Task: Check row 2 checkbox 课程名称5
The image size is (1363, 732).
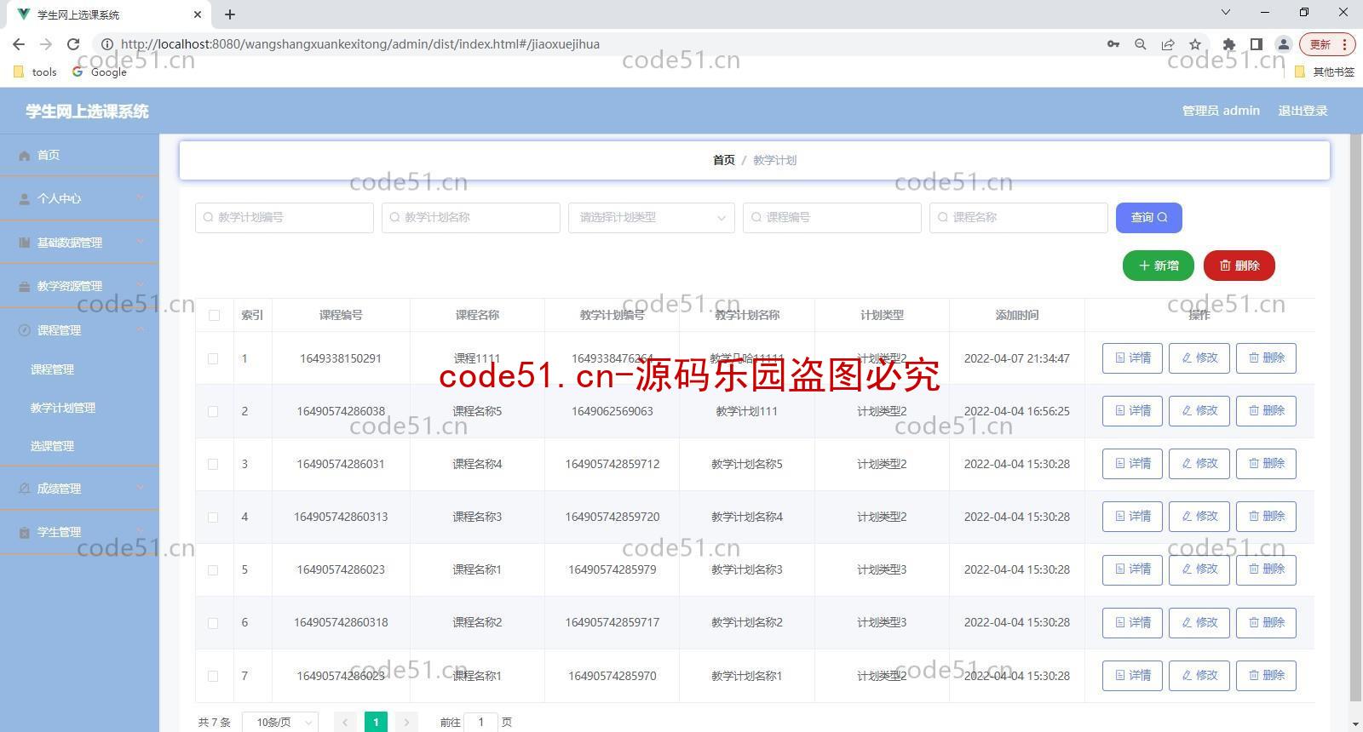Action: tap(213, 412)
